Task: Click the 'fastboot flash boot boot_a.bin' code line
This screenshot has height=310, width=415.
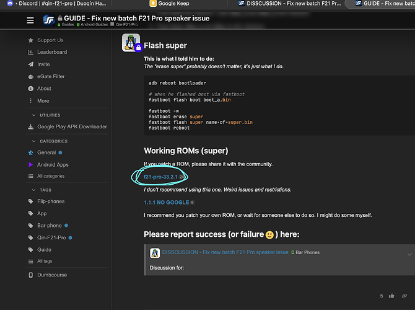Action: pyautogui.click(x=190, y=100)
